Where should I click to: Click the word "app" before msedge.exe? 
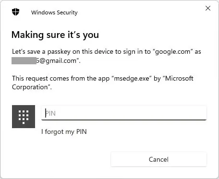click(x=104, y=79)
